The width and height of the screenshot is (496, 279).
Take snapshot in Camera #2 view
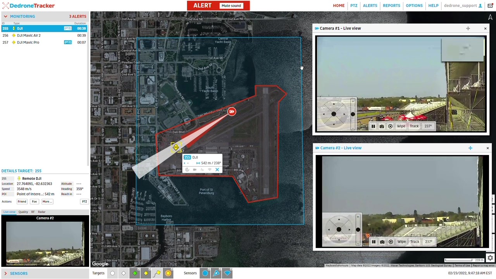coord(382,242)
